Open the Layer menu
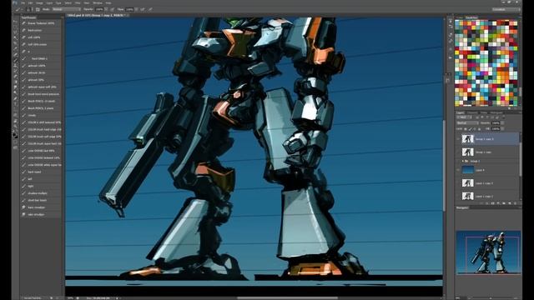 coord(49,2)
